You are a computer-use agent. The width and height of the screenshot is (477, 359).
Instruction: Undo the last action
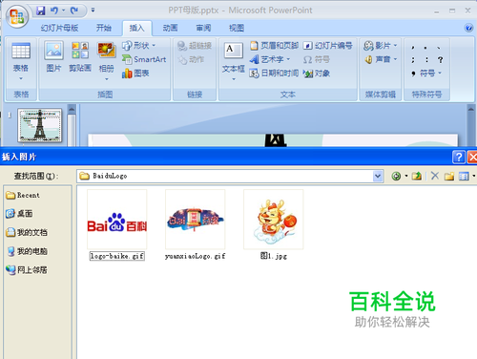click(x=54, y=11)
